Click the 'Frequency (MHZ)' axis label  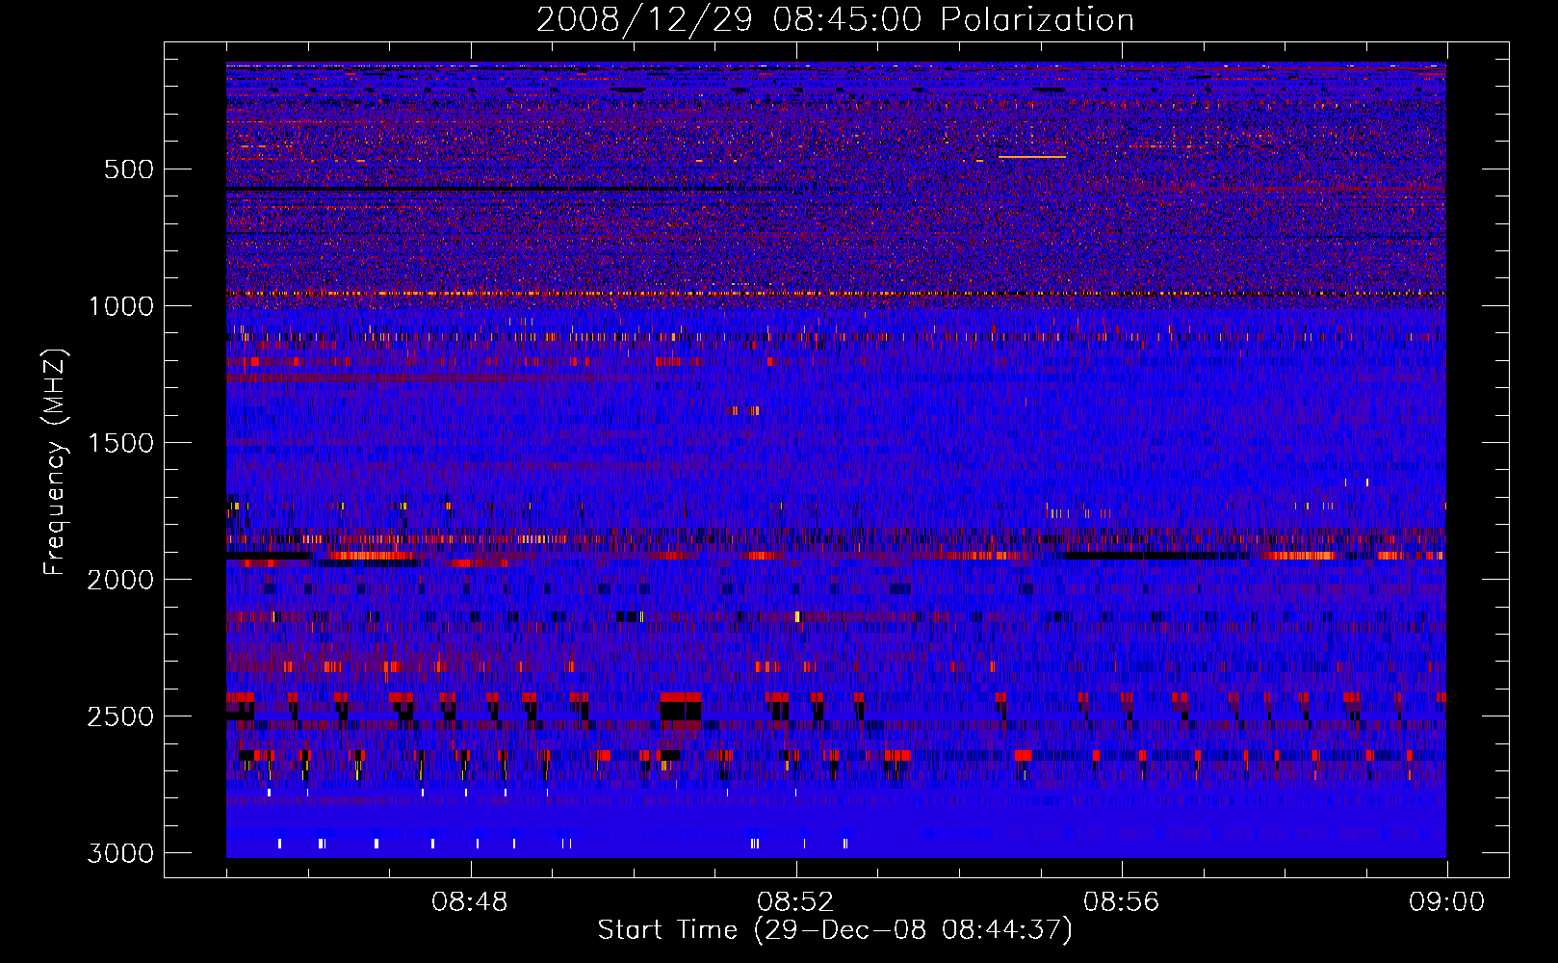(x=55, y=462)
